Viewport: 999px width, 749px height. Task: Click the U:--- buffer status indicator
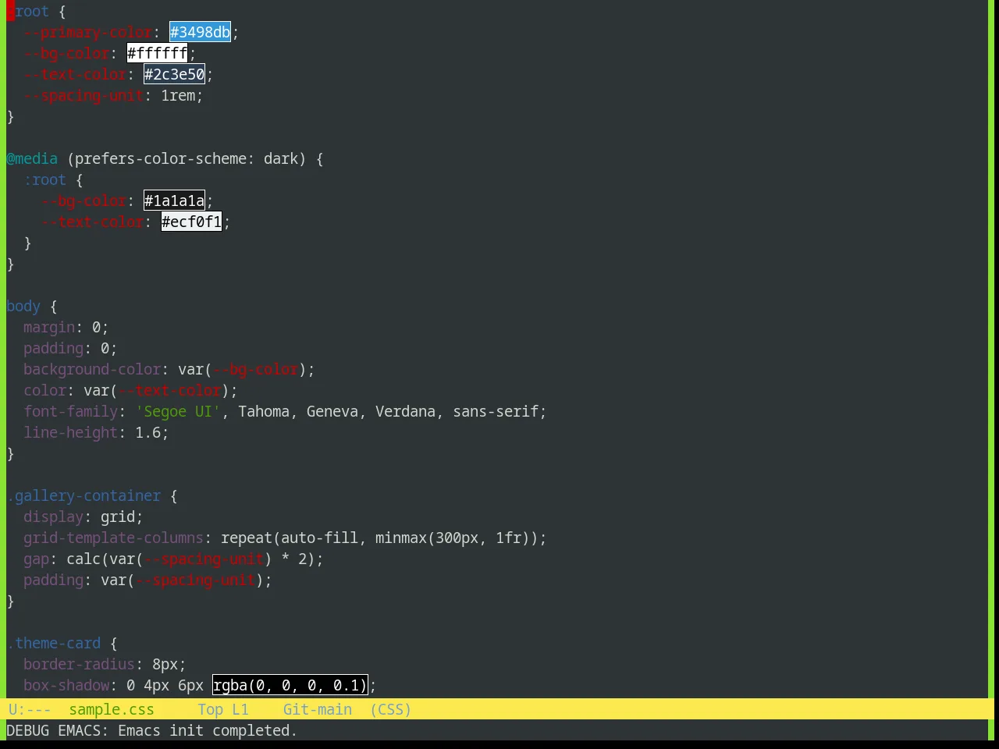30,709
